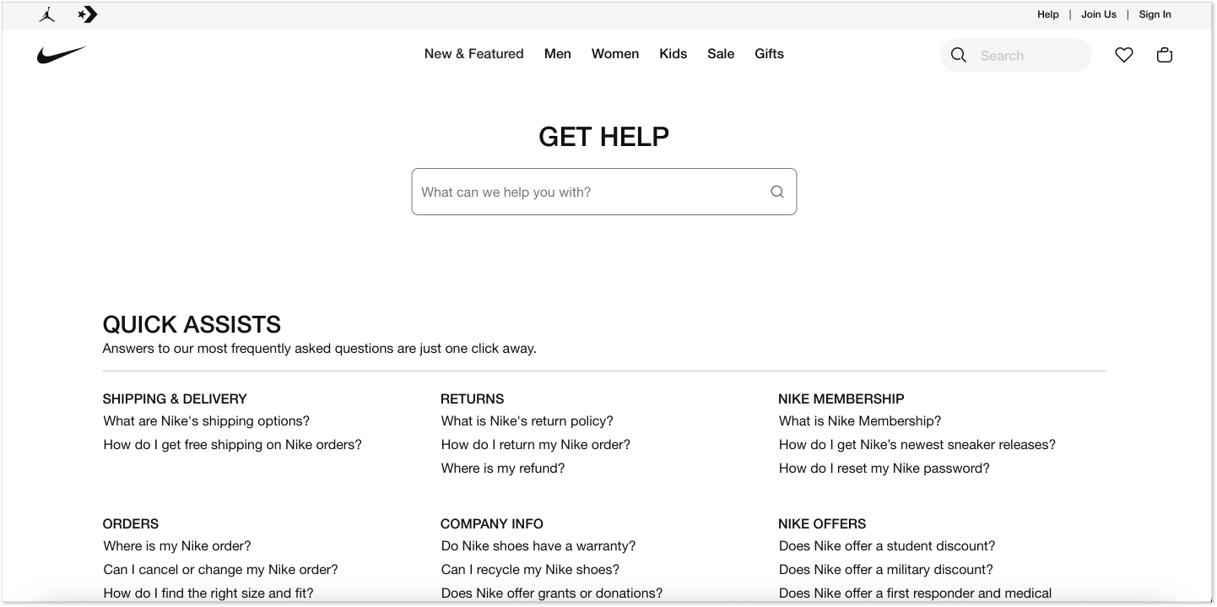The image size is (1217, 607).
Task: Open 'Does Nike offer a student discount?'
Action: (886, 546)
